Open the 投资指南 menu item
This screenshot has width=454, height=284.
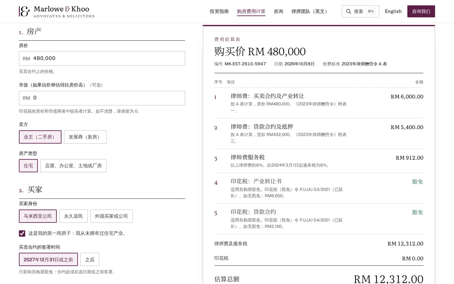pos(219,11)
